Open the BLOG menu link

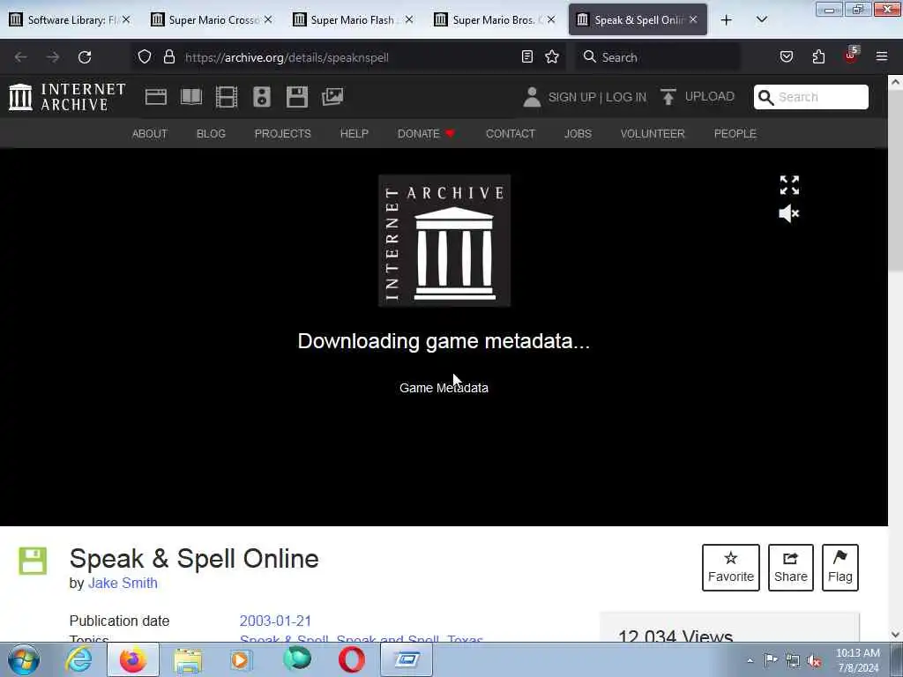click(211, 134)
